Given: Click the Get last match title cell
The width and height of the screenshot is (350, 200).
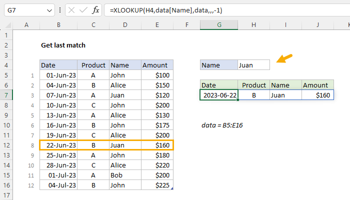Looking at the screenshot, I should 63,45.
